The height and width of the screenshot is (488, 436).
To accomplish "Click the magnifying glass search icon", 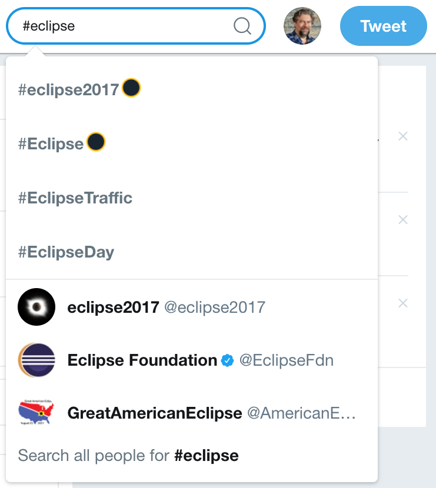I will (x=242, y=26).
